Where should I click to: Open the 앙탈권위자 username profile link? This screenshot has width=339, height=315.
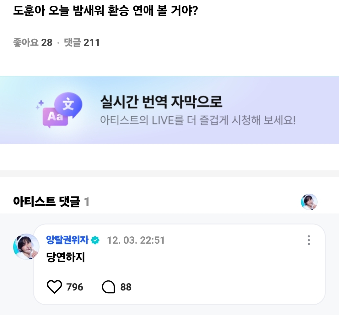tap(68, 240)
